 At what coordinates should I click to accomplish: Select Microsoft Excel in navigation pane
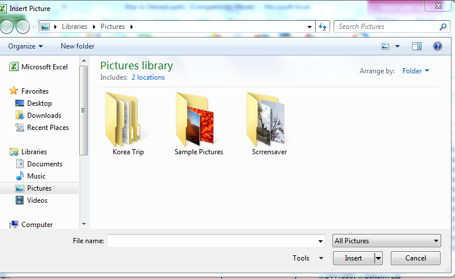pyautogui.click(x=44, y=67)
